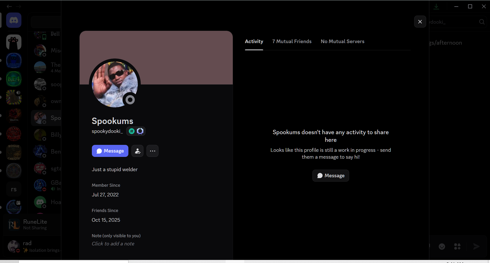
Task: Open the three-dots more options menu
Action: coord(152,151)
